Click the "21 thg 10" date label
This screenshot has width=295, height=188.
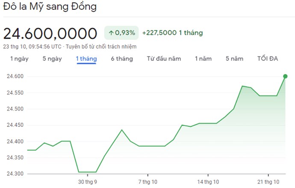(268, 182)
